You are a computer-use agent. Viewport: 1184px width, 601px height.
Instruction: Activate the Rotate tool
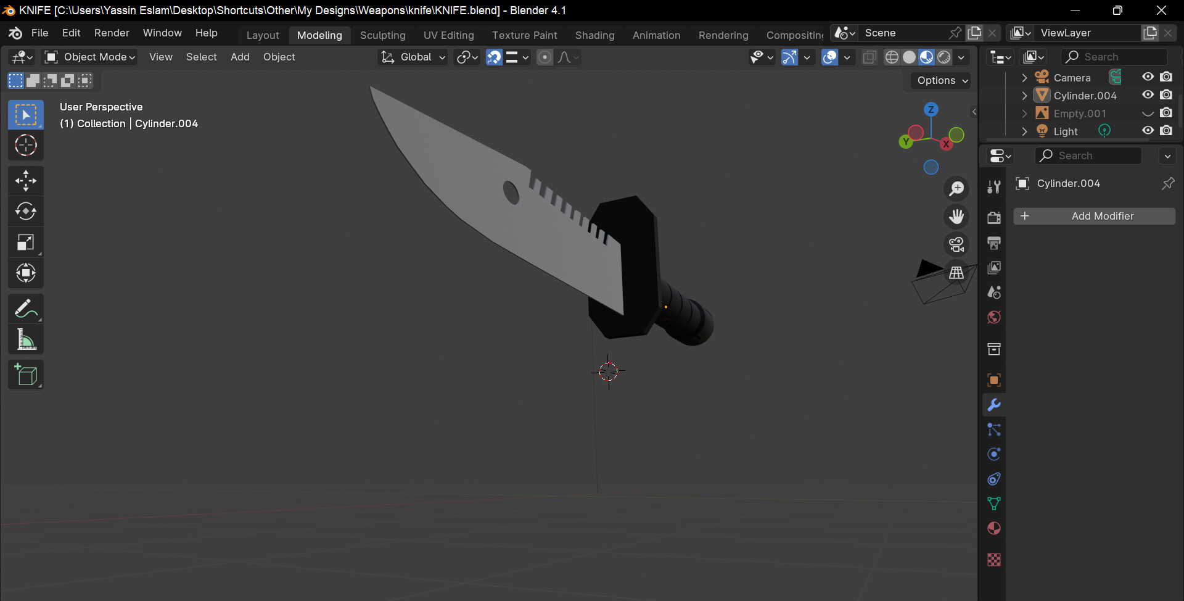(x=25, y=212)
